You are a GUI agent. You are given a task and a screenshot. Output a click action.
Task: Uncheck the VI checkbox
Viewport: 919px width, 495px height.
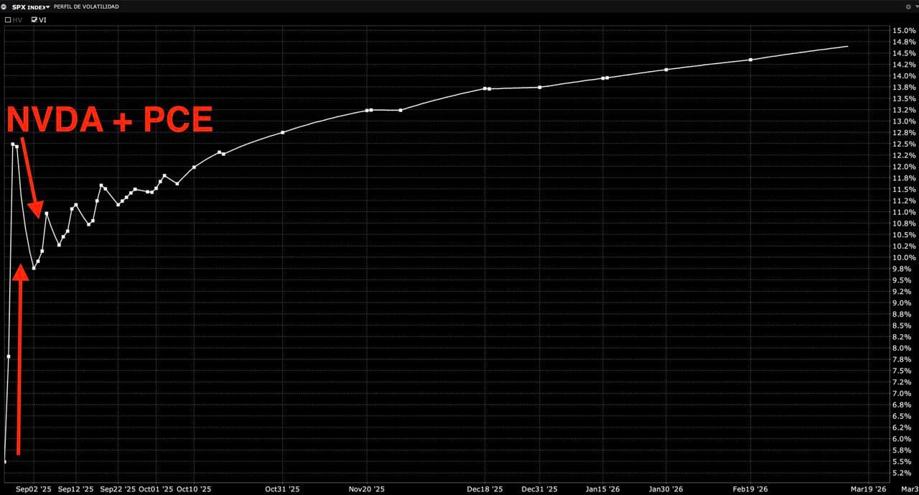pos(34,20)
